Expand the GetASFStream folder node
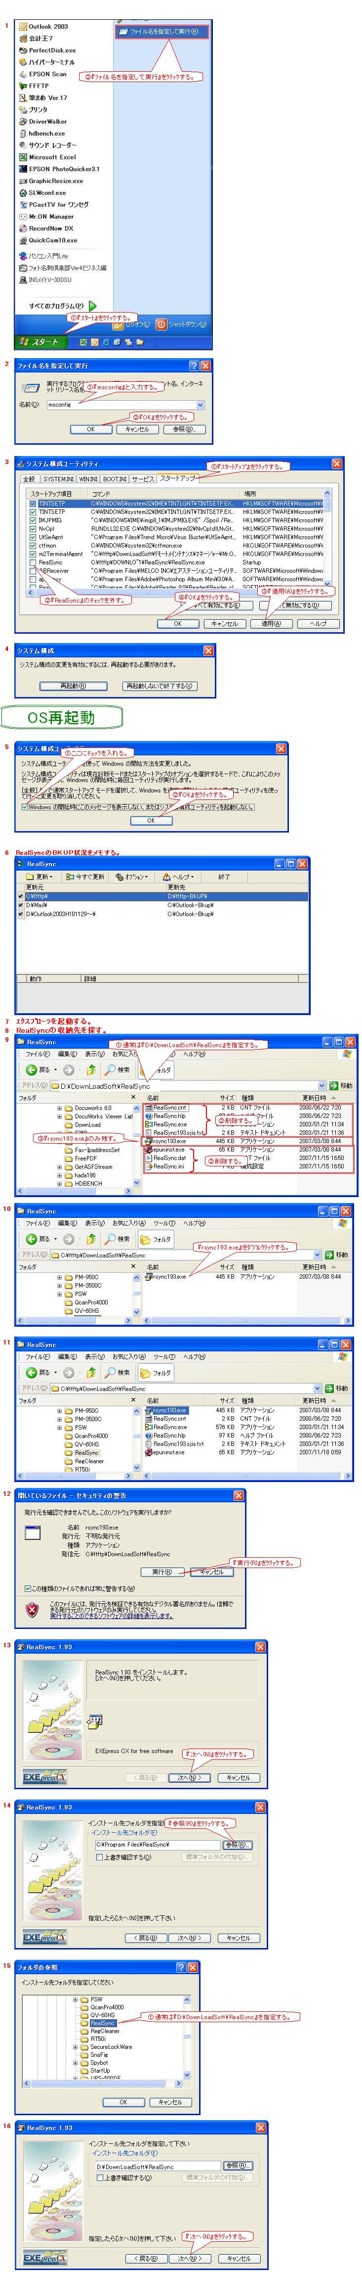 [x=60, y=1167]
